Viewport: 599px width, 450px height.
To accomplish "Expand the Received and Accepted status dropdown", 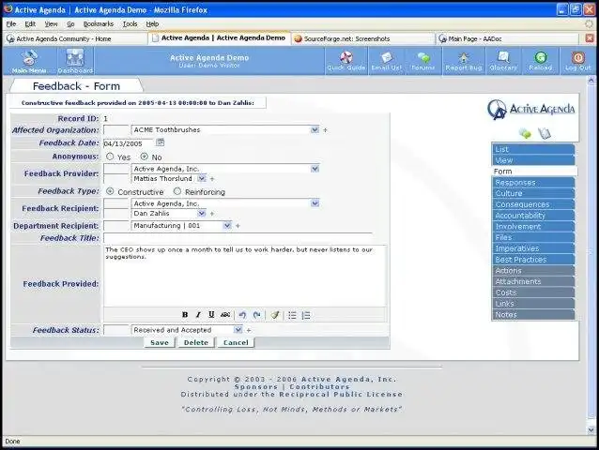I will (238, 330).
